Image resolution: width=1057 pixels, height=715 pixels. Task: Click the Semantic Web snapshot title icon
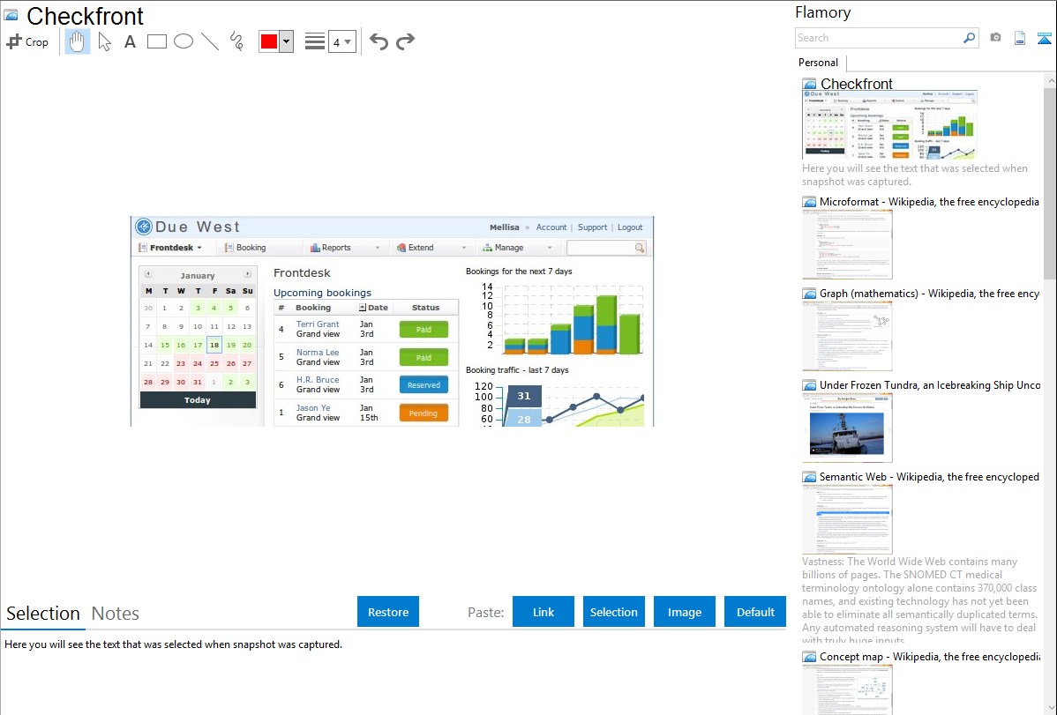click(x=809, y=476)
